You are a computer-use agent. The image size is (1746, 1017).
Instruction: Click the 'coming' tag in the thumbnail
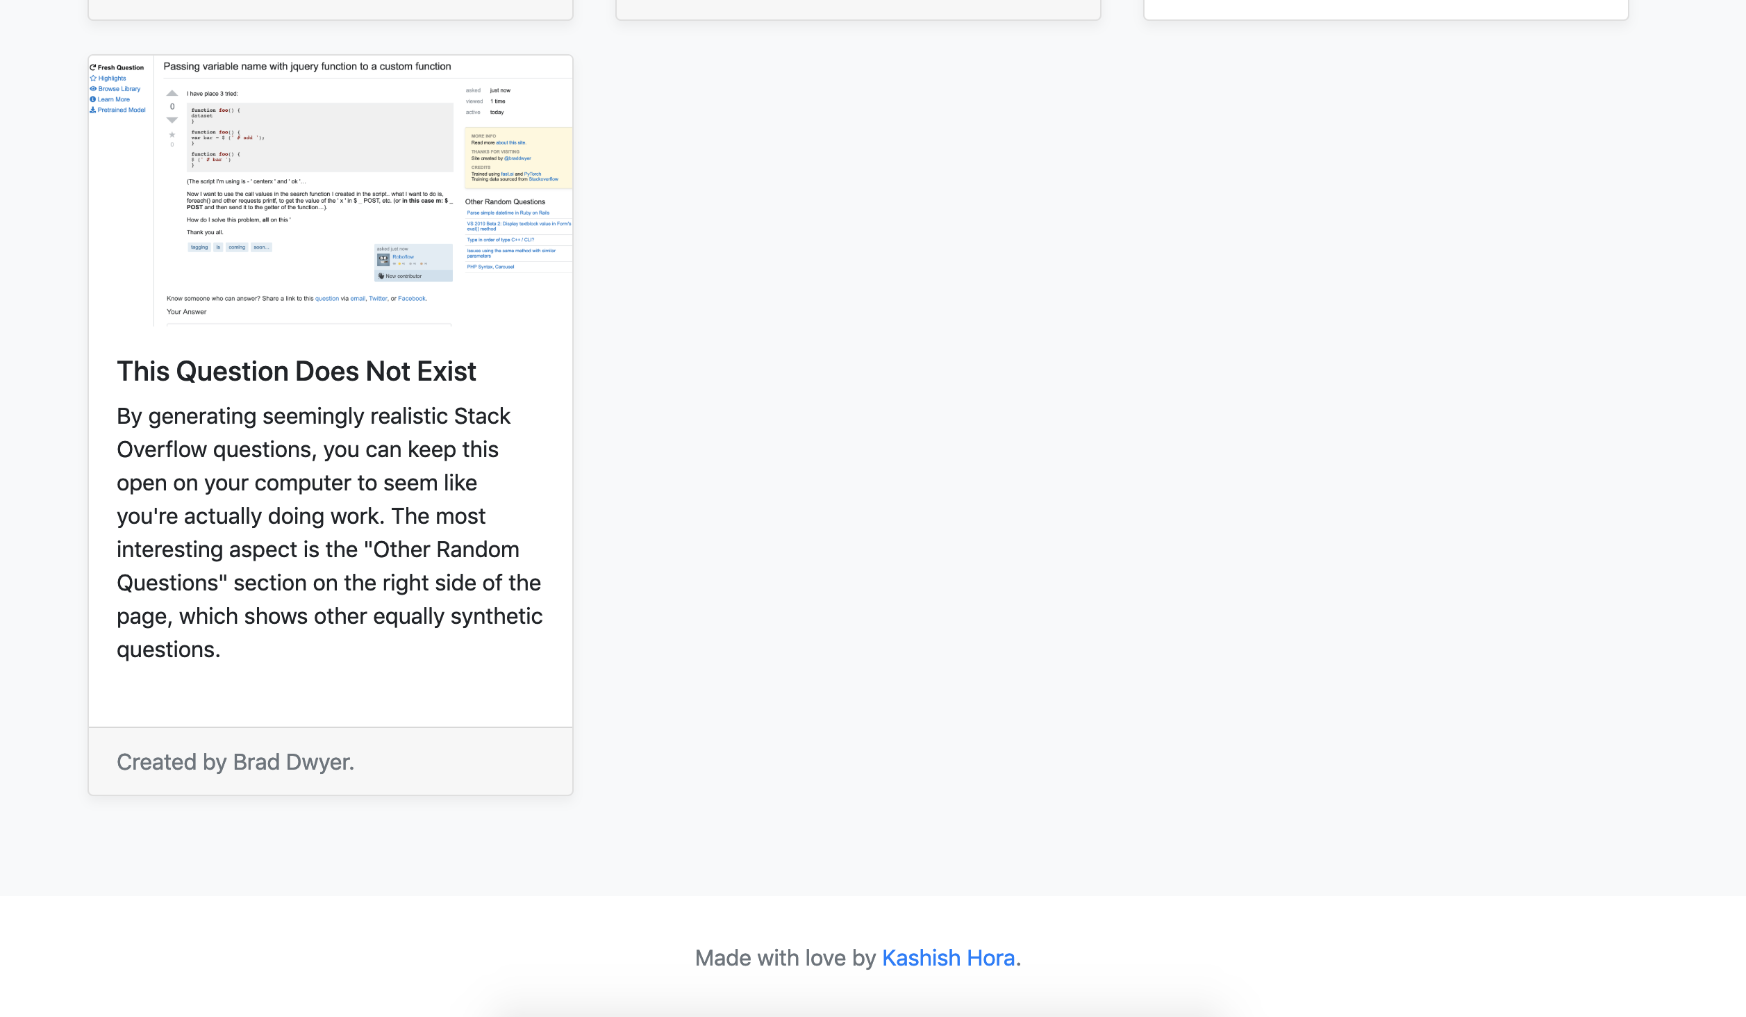click(237, 247)
